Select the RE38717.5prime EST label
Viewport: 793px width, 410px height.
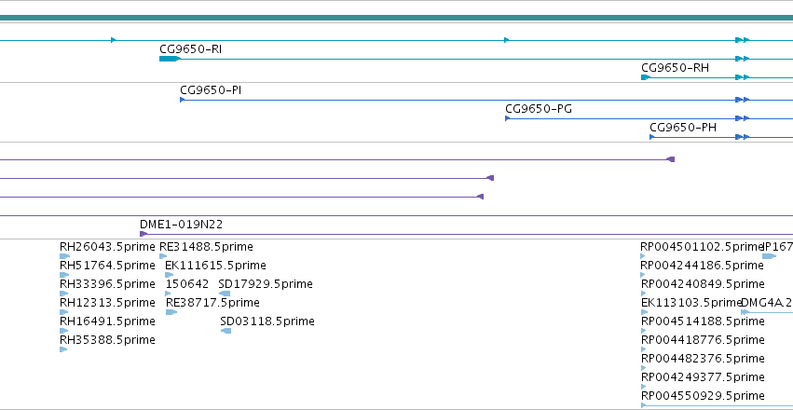pos(212,304)
